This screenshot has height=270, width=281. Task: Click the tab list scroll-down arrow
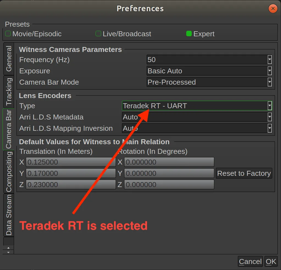coord(8,252)
